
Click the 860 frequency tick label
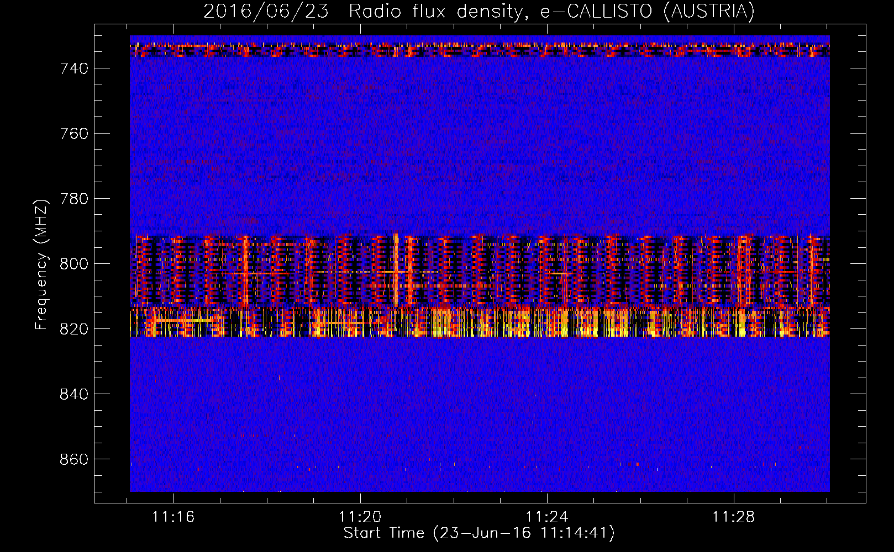[74, 459]
